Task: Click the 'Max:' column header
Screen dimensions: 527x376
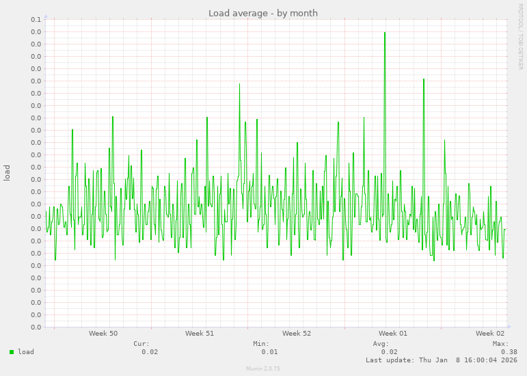Action: pos(501,344)
